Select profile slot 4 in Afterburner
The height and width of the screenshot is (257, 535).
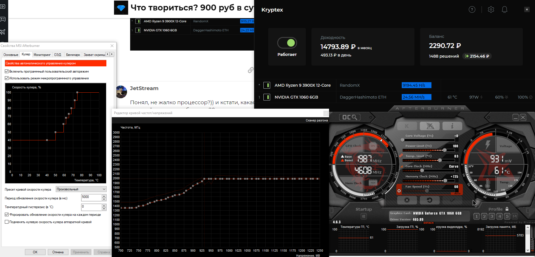(x=499, y=216)
